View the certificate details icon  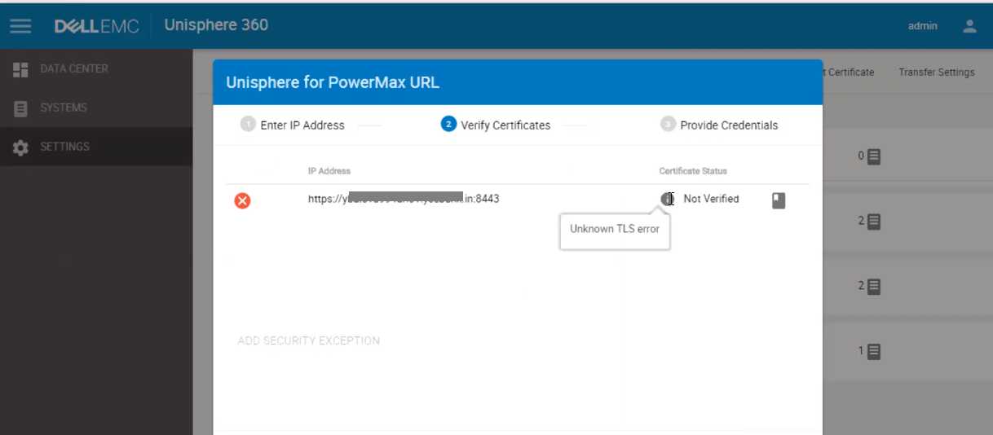coord(779,200)
